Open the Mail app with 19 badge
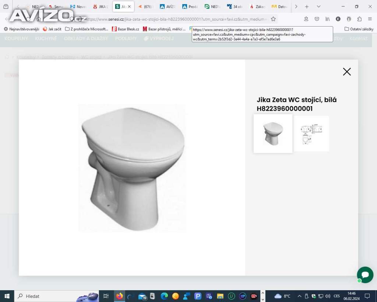 tap(142, 296)
